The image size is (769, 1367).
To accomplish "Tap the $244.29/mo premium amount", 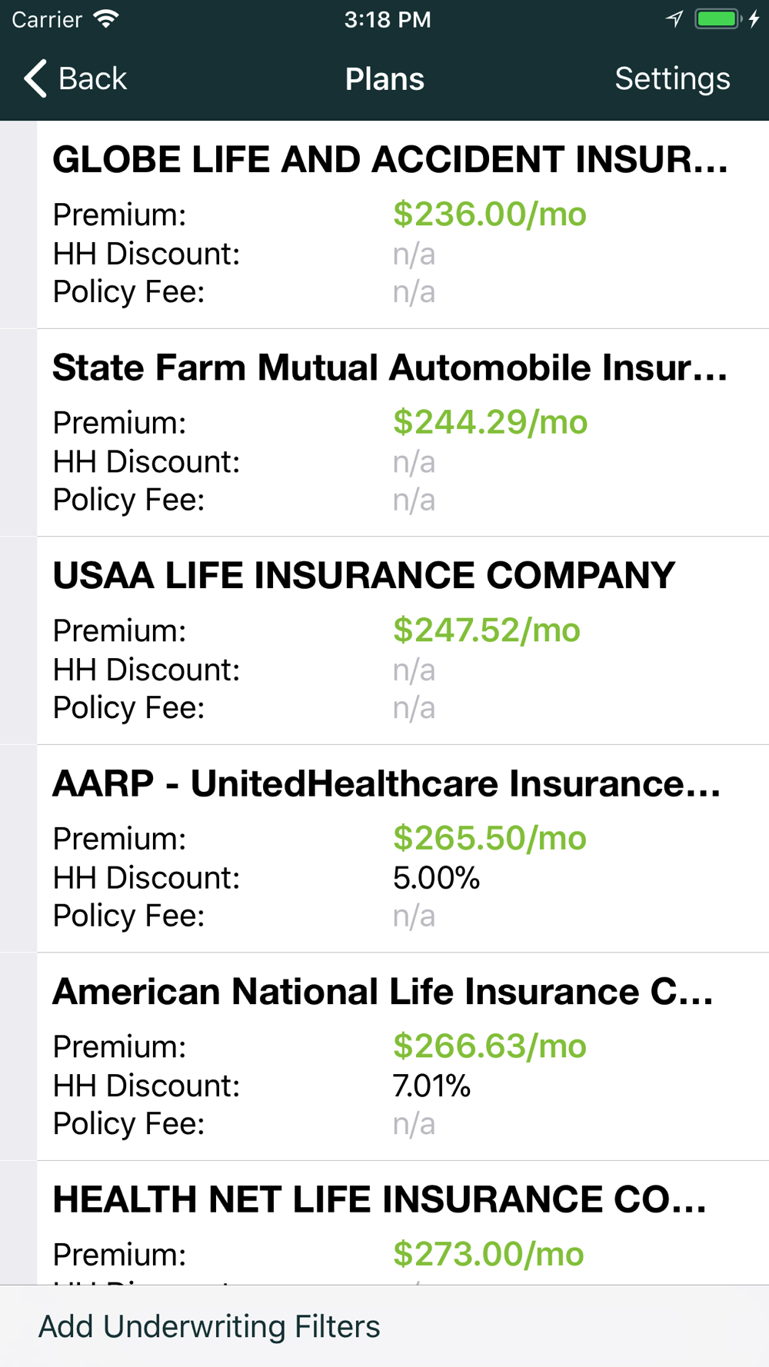I will tap(490, 422).
